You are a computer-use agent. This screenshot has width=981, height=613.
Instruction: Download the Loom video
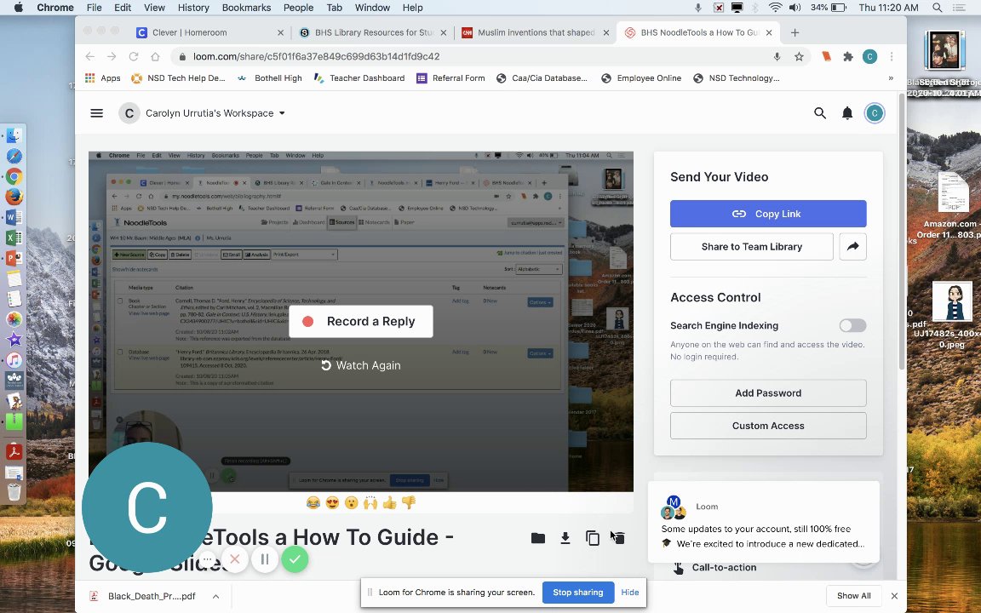coord(565,538)
